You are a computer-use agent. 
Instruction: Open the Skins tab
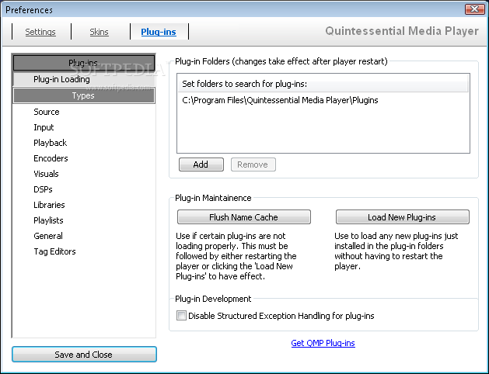point(99,32)
